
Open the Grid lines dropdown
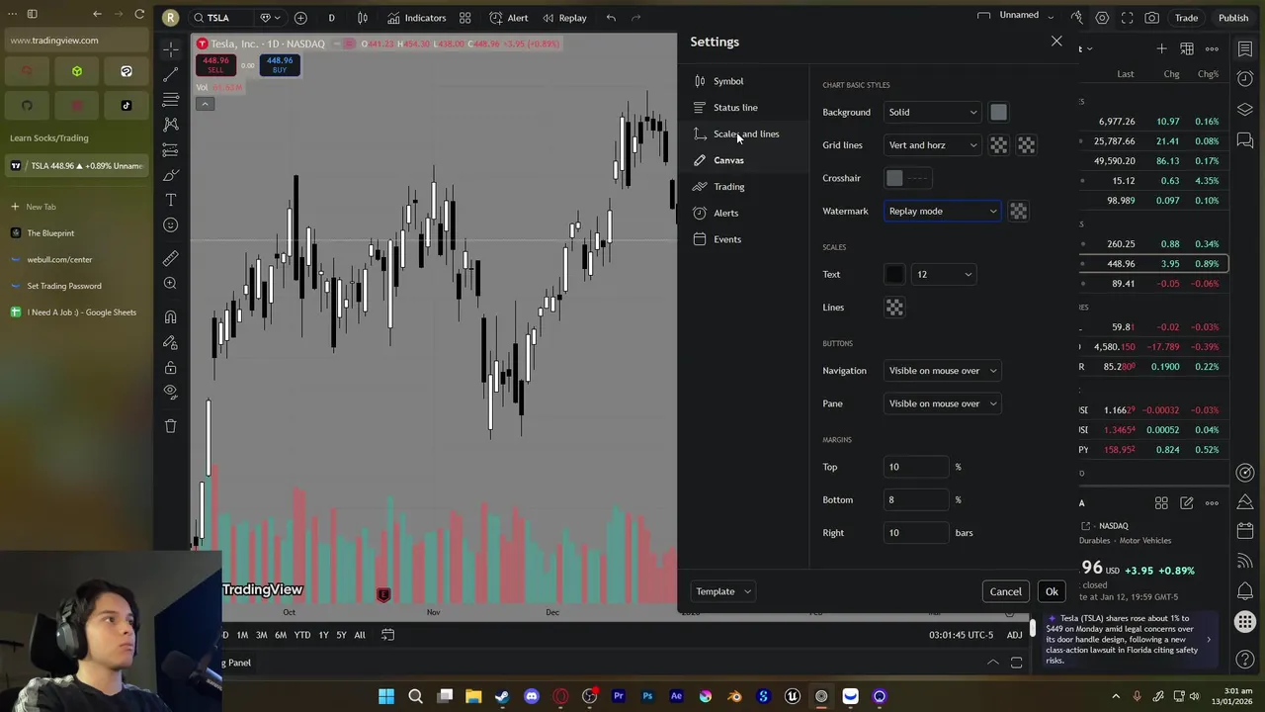932,145
